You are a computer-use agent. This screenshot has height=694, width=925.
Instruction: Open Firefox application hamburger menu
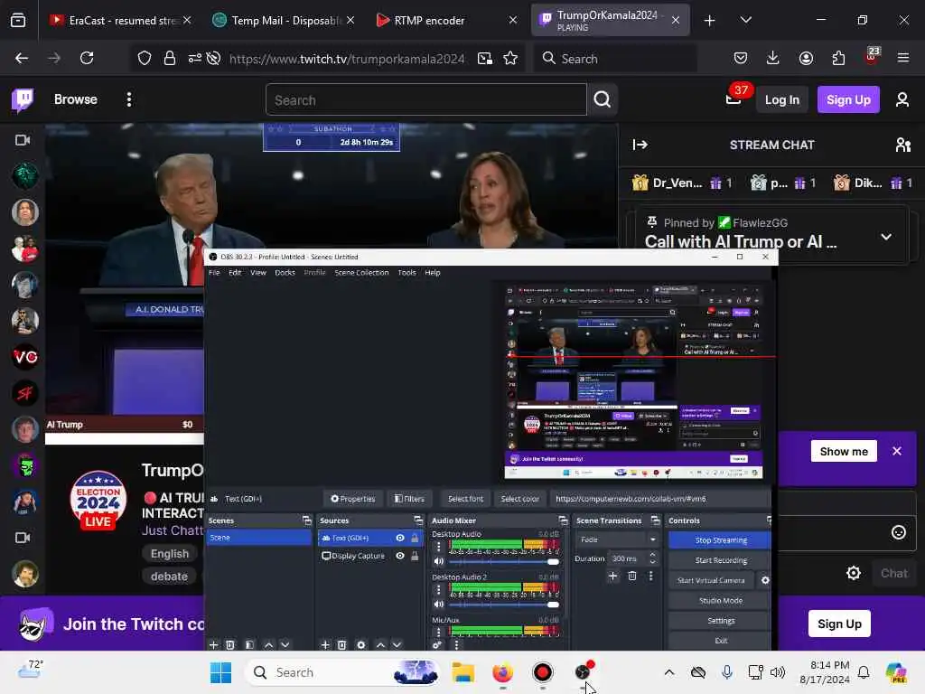(x=902, y=58)
